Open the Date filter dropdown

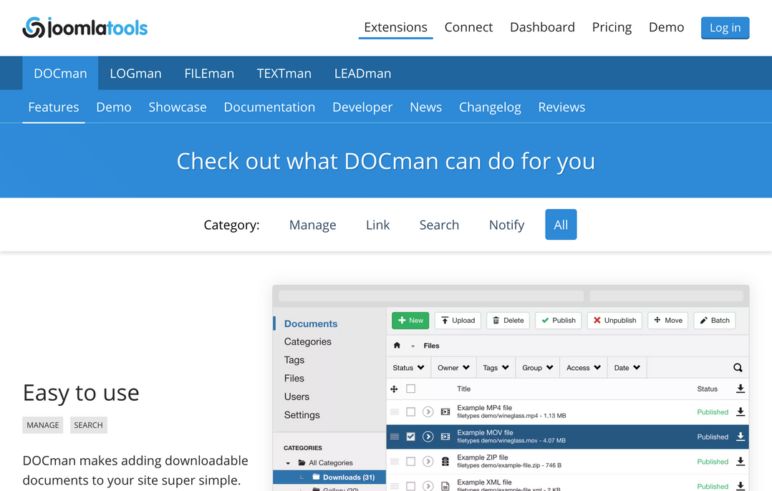tap(627, 367)
